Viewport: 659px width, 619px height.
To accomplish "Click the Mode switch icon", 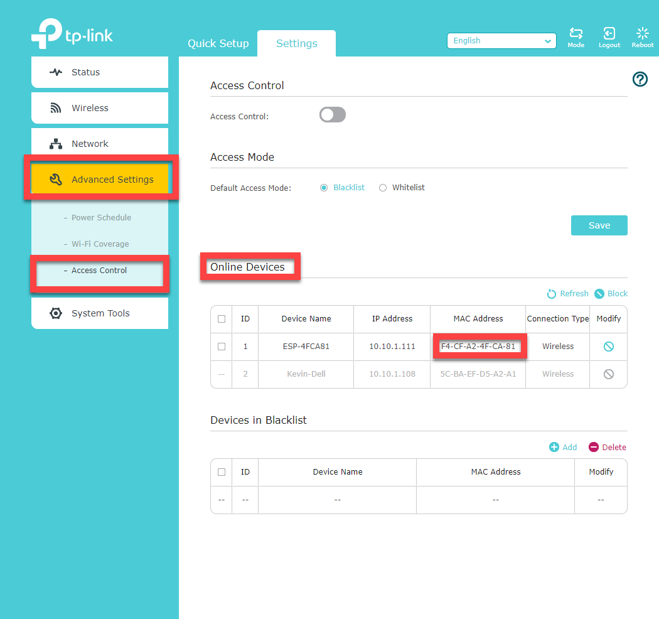I will 576,33.
